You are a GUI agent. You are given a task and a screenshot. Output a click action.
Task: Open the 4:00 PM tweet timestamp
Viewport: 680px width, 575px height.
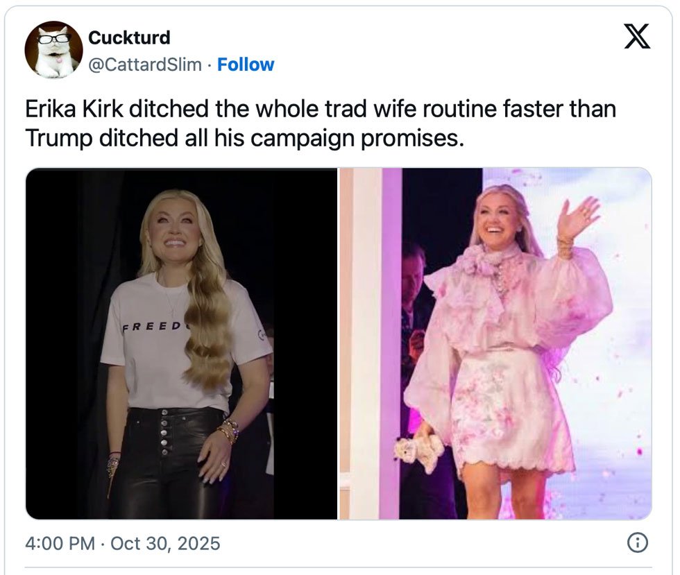click(60, 543)
